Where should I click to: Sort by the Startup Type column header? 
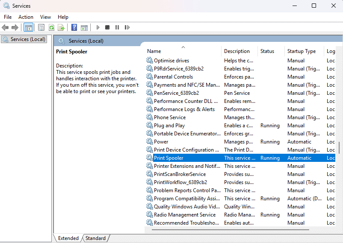click(x=302, y=51)
